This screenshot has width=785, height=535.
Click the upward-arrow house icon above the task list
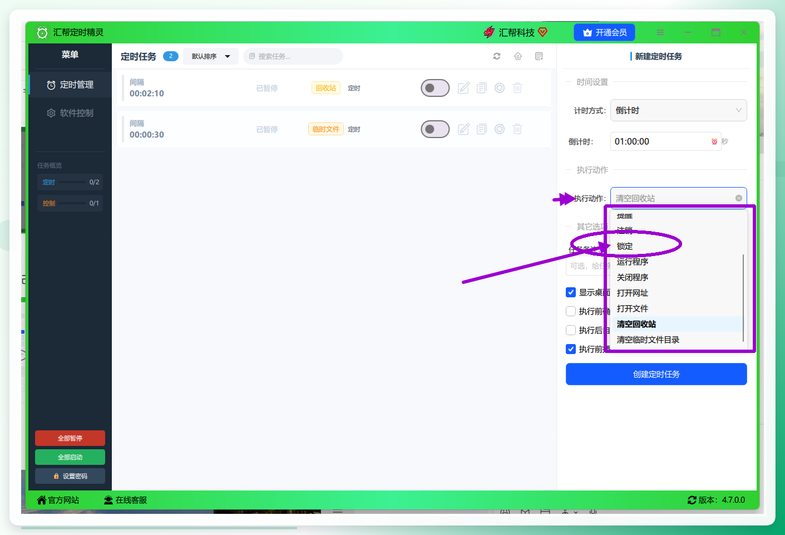pos(518,56)
